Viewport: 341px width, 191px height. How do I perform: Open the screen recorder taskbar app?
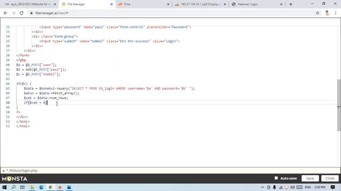[x=60, y=187]
